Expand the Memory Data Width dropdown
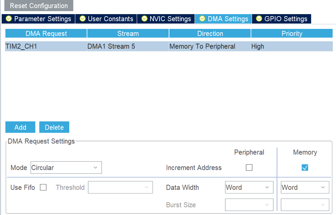The image size is (336, 215). coord(305,187)
